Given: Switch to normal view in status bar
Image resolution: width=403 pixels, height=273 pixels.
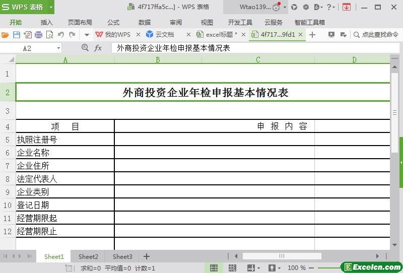Looking at the screenshot, I should 214,268.
